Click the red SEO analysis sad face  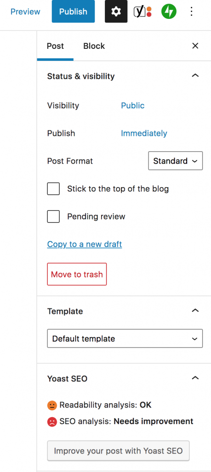pos(52,422)
